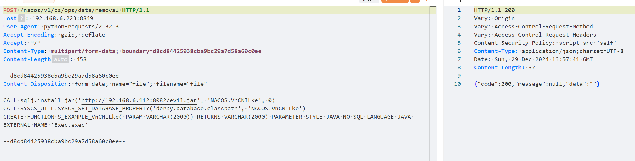
Task: Click the request editor vertical scrollbar
Action: 433,83
